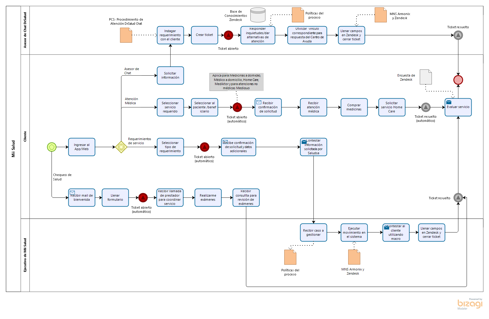This screenshot has width=489, height=319.
Task: Click envelope icon on Recibe confirmación de solicitud y datos
Action: (x=225, y=142)
